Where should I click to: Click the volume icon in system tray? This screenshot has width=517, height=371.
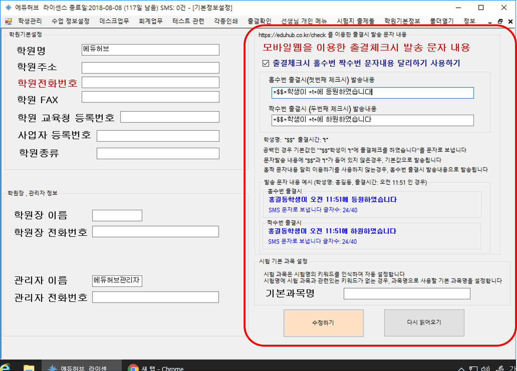pos(485,369)
